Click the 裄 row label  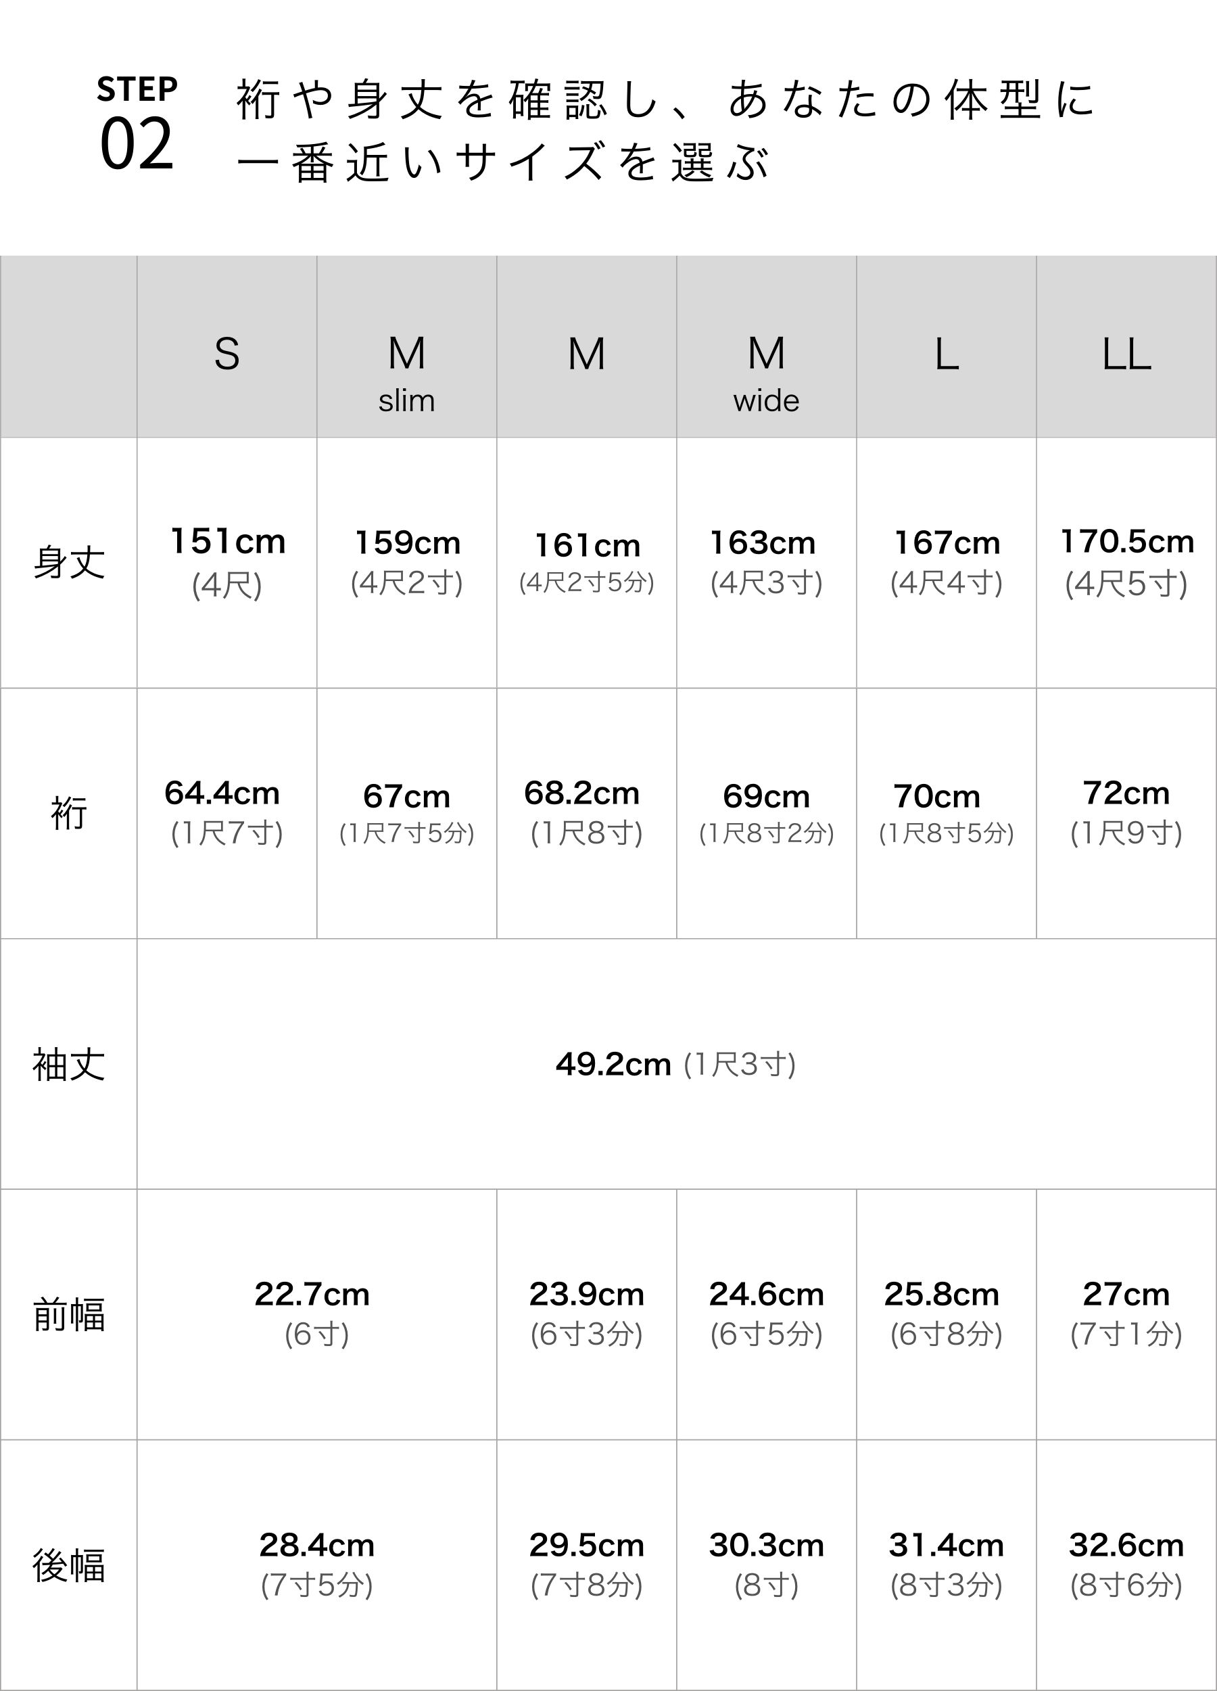click(68, 812)
